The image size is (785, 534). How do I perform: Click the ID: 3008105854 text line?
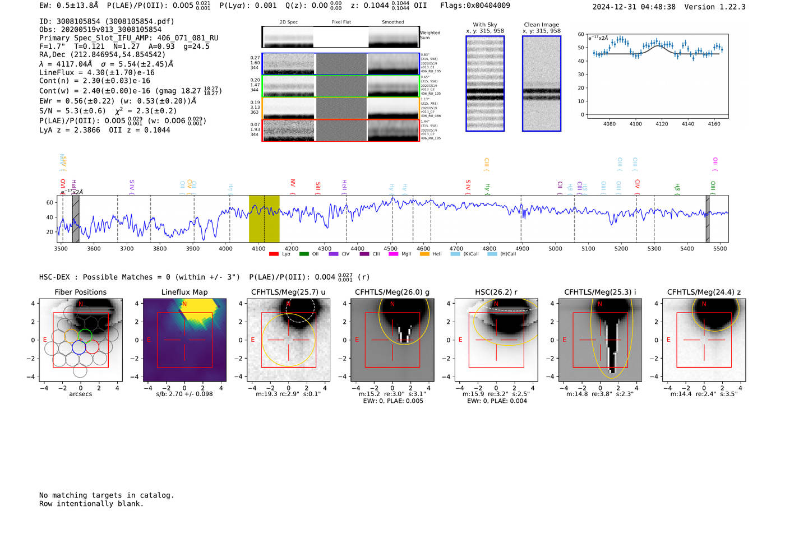pos(107,21)
